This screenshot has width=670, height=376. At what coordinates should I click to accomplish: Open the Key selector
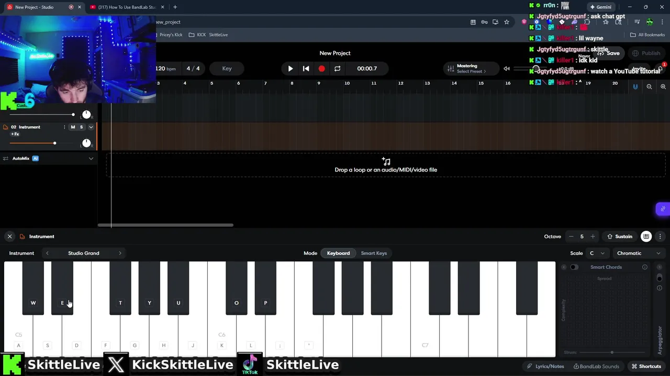[227, 68]
